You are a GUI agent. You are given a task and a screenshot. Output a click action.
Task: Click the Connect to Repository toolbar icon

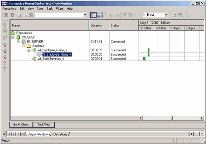coord(6,15)
